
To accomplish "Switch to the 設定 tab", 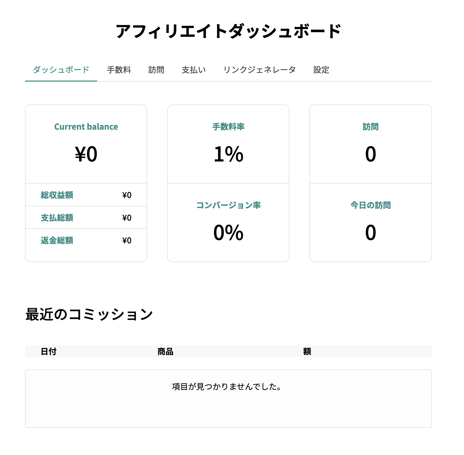I will click(x=321, y=70).
